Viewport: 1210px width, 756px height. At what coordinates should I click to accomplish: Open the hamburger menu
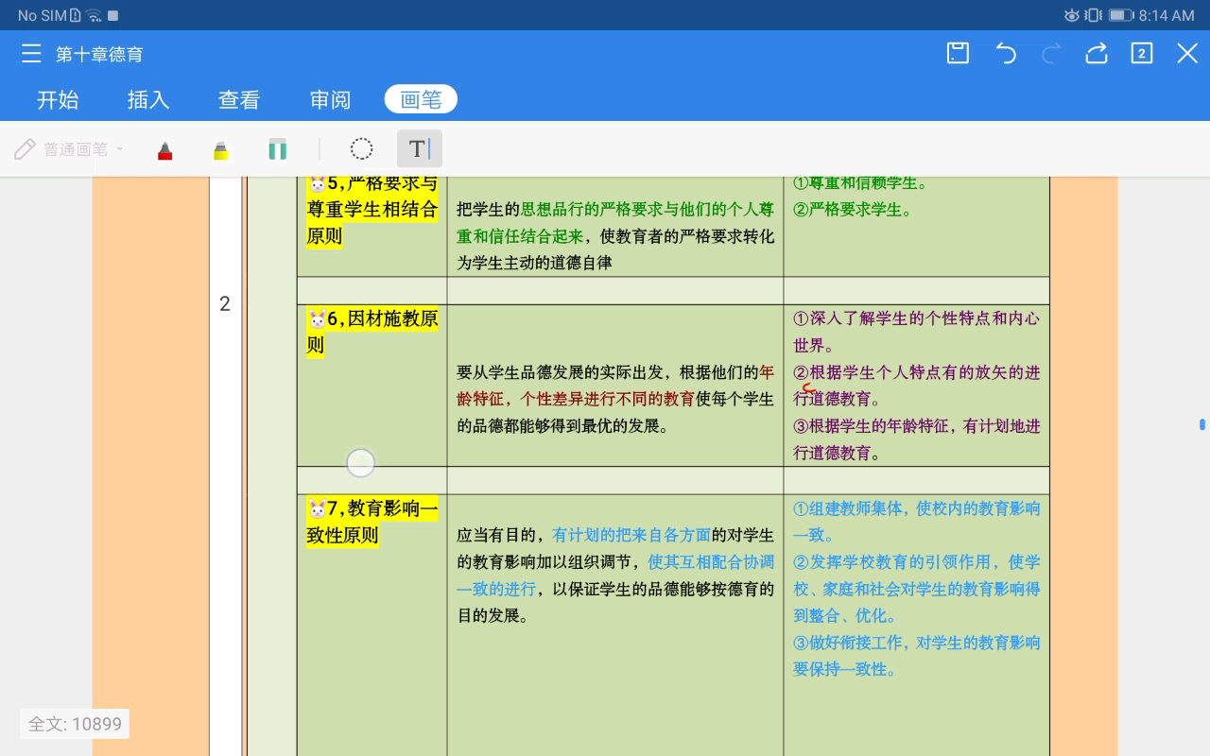[x=31, y=54]
